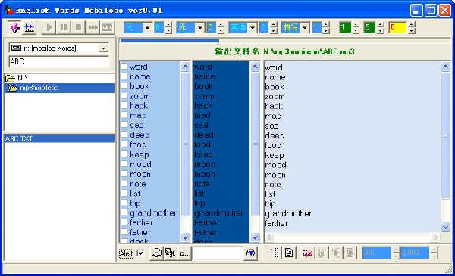Increase the green value 3 stepper
The height and width of the screenshot is (276, 455).
(381, 25)
